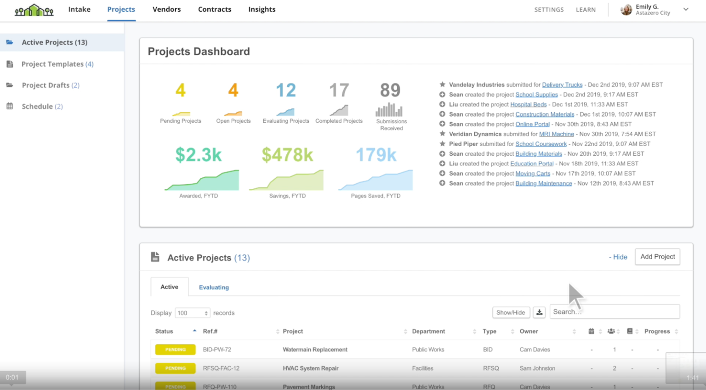Click the book icon column header
Screen dimensions: 706x390
point(631,331)
